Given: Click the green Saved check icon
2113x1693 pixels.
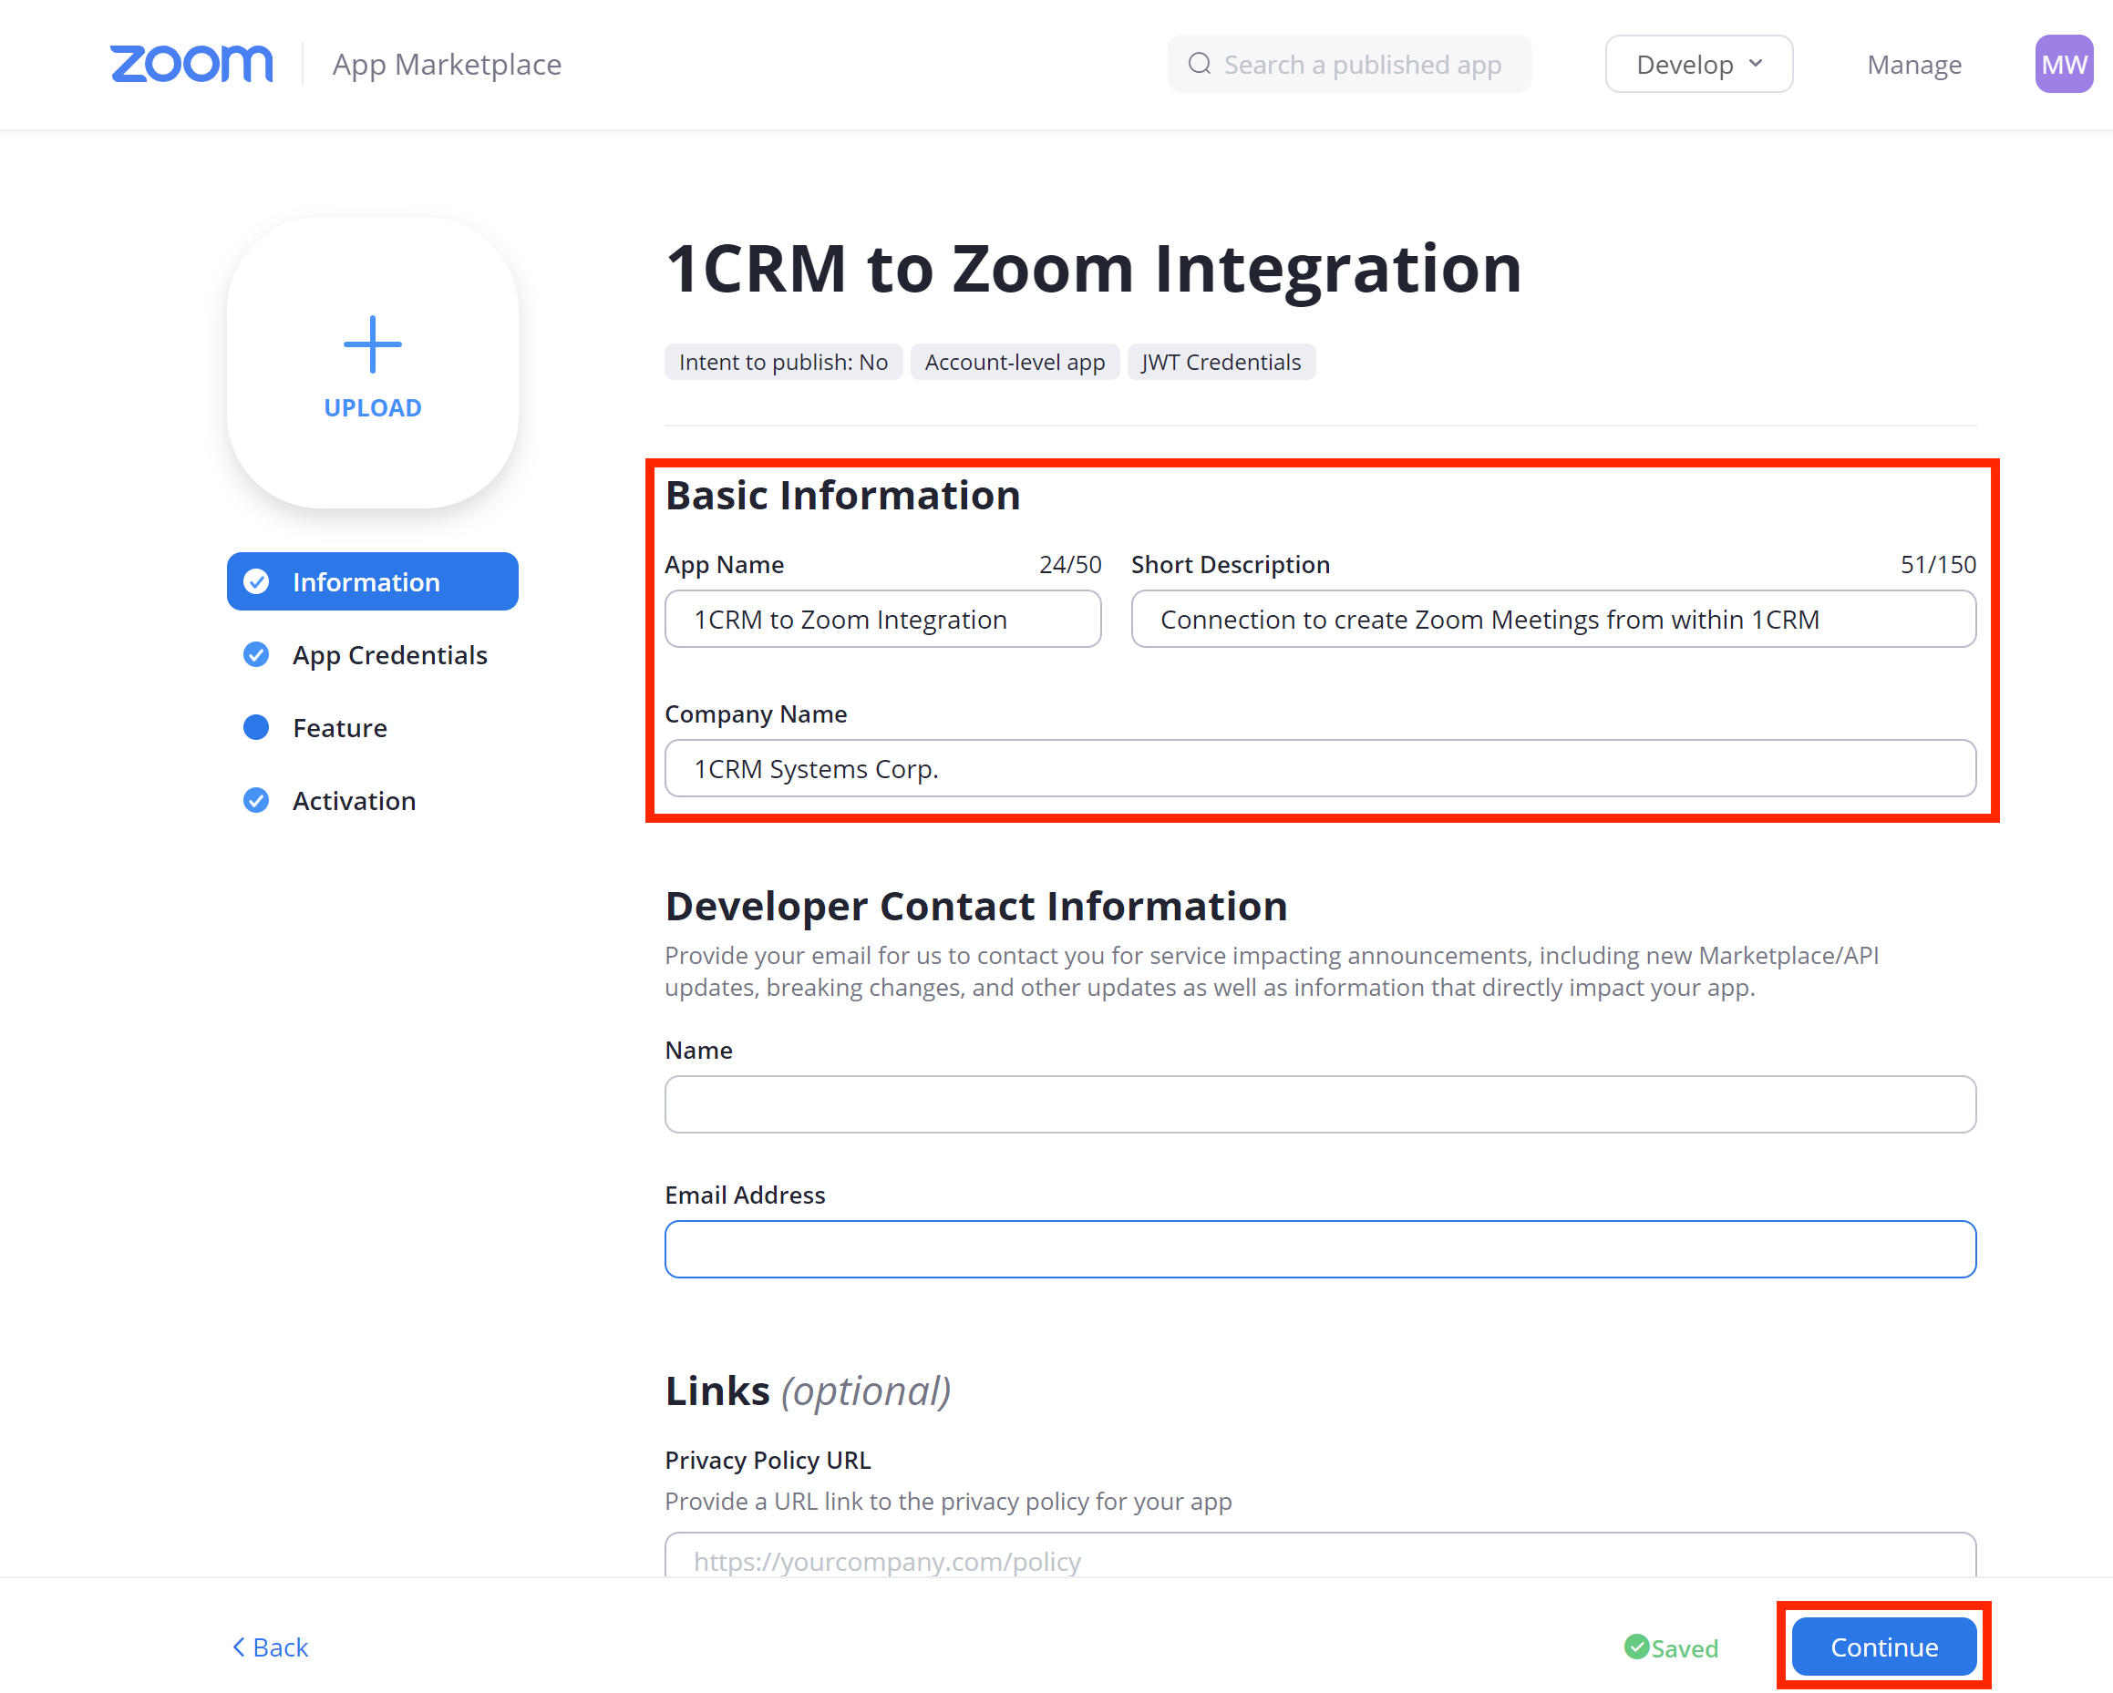Looking at the screenshot, I should click(1635, 1647).
